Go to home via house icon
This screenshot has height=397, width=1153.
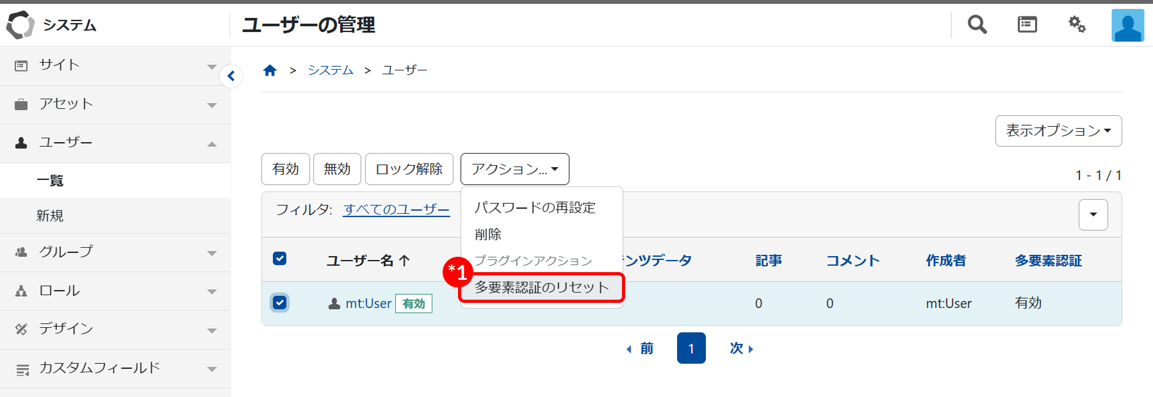tap(270, 70)
